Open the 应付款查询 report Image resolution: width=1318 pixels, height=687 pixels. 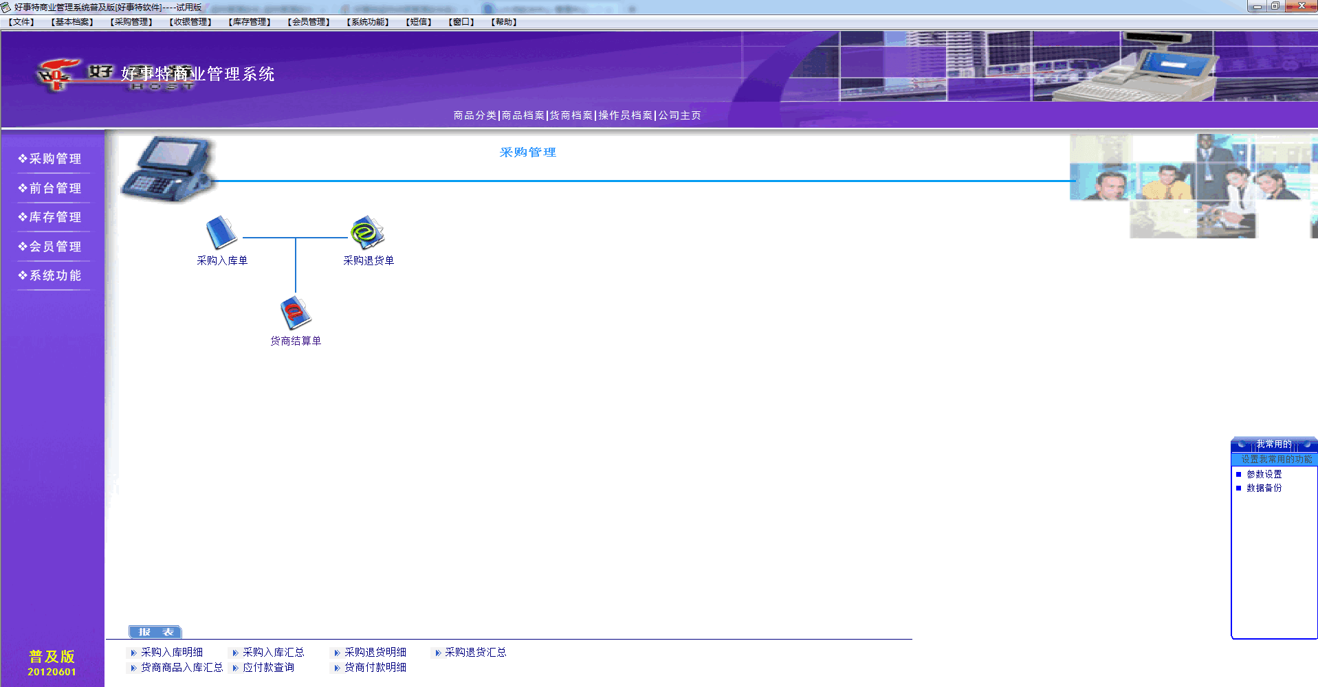(x=268, y=667)
